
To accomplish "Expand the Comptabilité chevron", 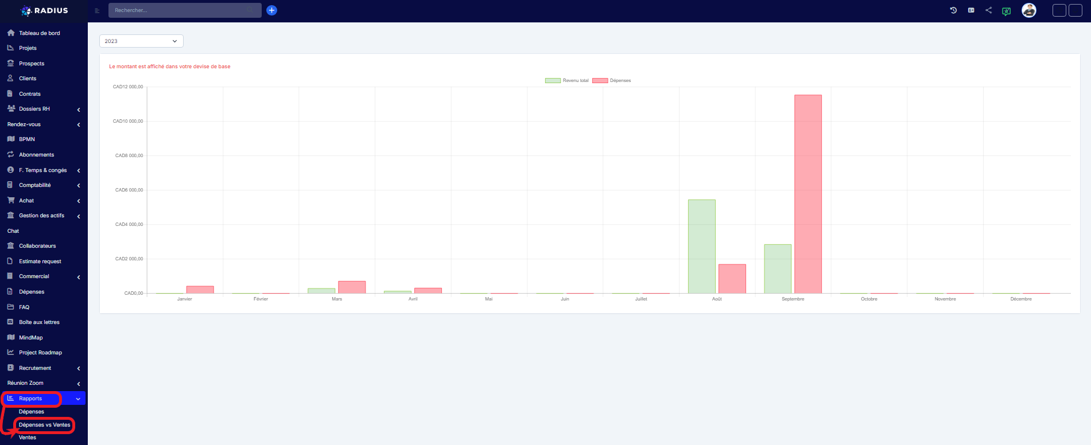I will click(79, 185).
